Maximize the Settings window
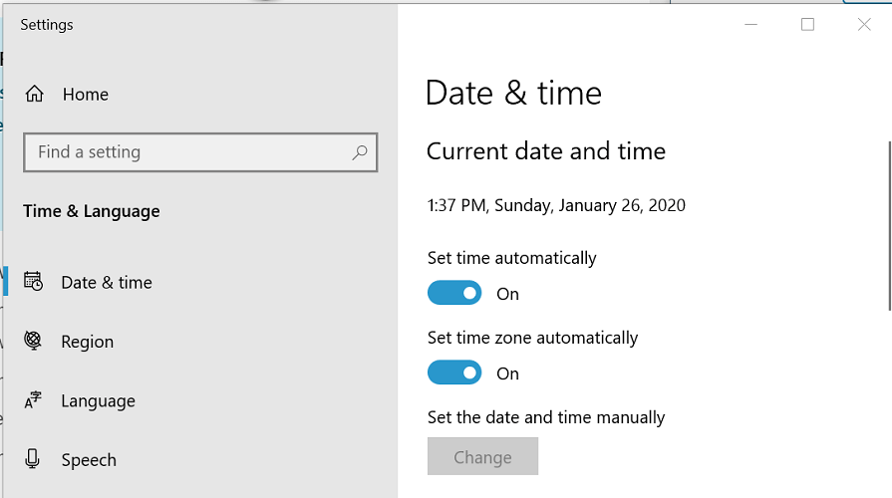Image resolution: width=892 pixels, height=498 pixels. pos(807,25)
